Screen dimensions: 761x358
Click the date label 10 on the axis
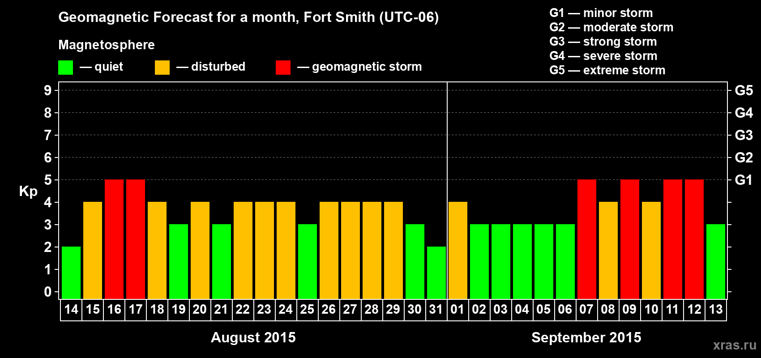pos(651,310)
